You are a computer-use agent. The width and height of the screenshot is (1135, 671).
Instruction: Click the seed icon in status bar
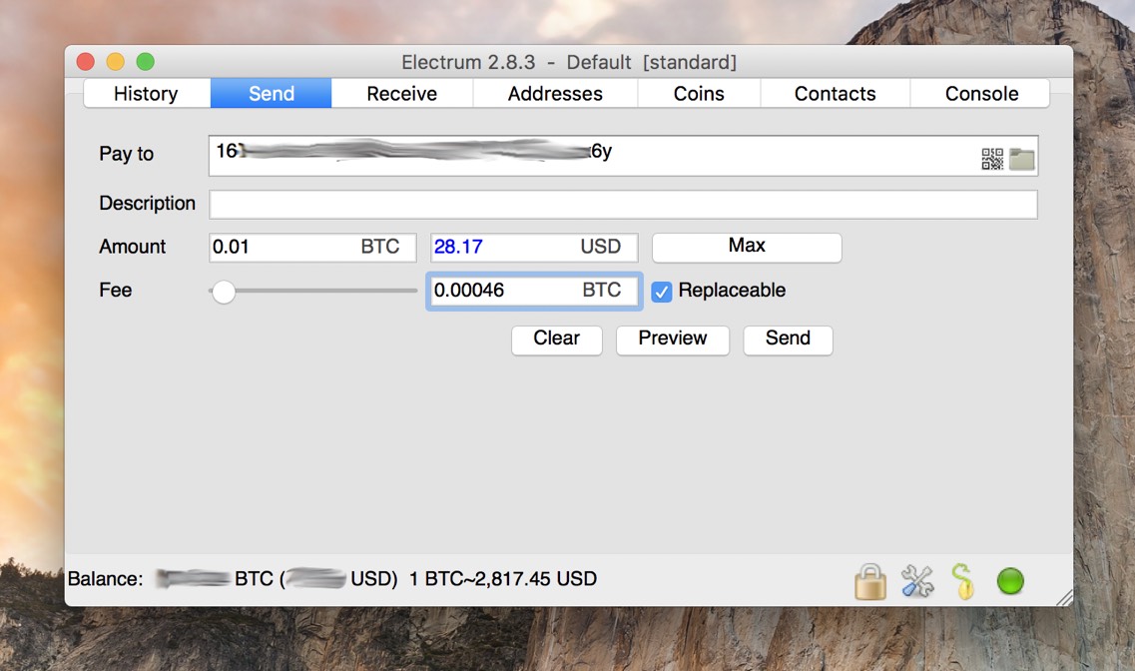pos(962,581)
